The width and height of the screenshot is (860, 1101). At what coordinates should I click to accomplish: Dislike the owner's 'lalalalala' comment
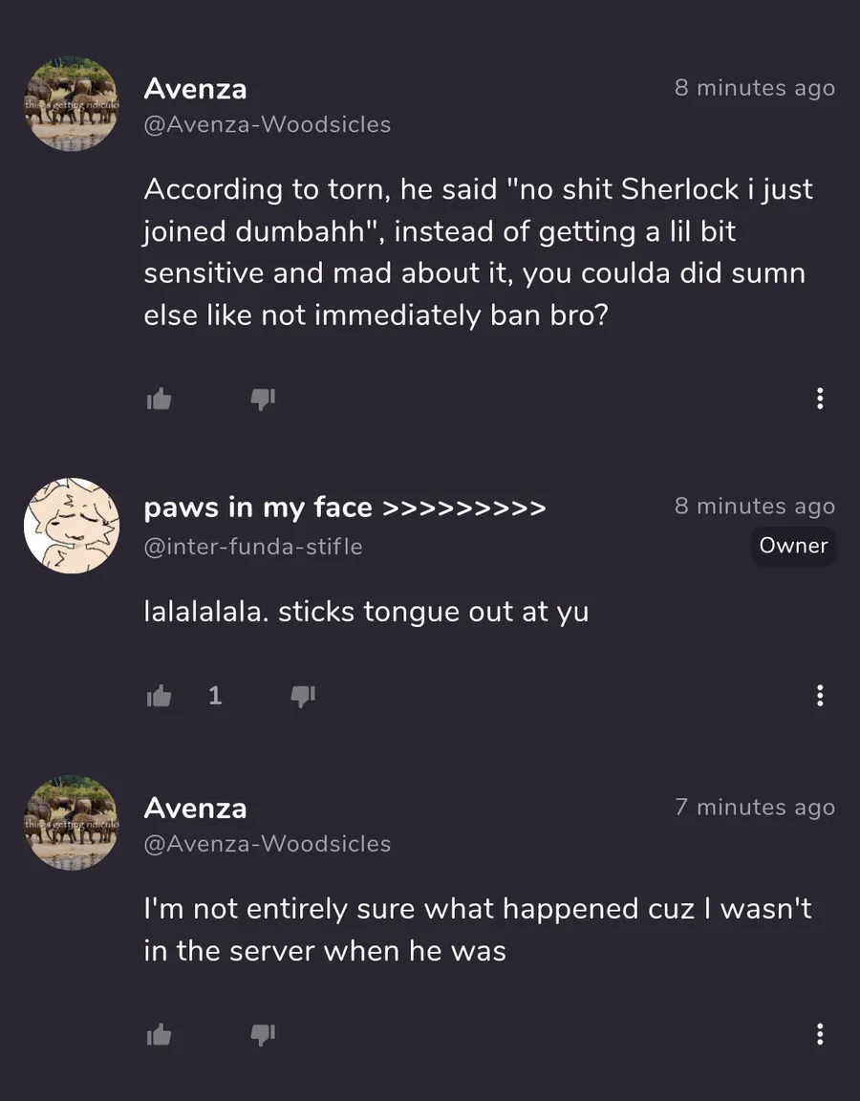pyautogui.click(x=303, y=697)
